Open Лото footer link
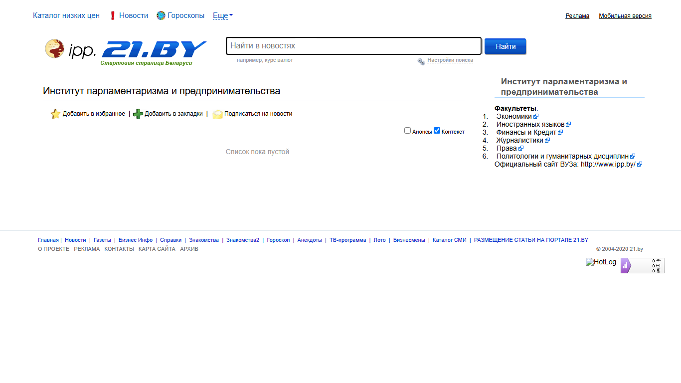Image resolution: width=681 pixels, height=383 pixels. [x=380, y=240]
